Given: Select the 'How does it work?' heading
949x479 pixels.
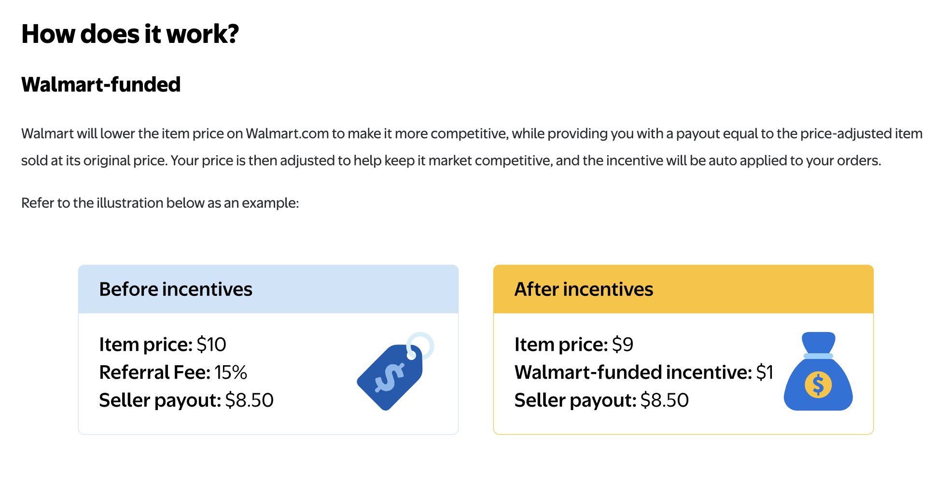Looking at the screenshot, I should tap(130, 34).
